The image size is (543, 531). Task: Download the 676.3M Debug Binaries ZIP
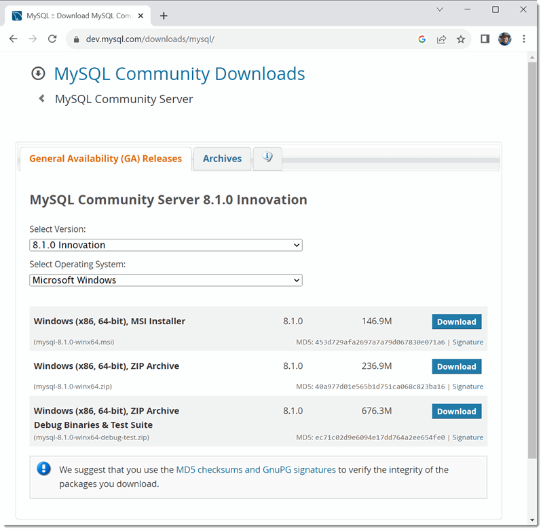coord(456,412)
